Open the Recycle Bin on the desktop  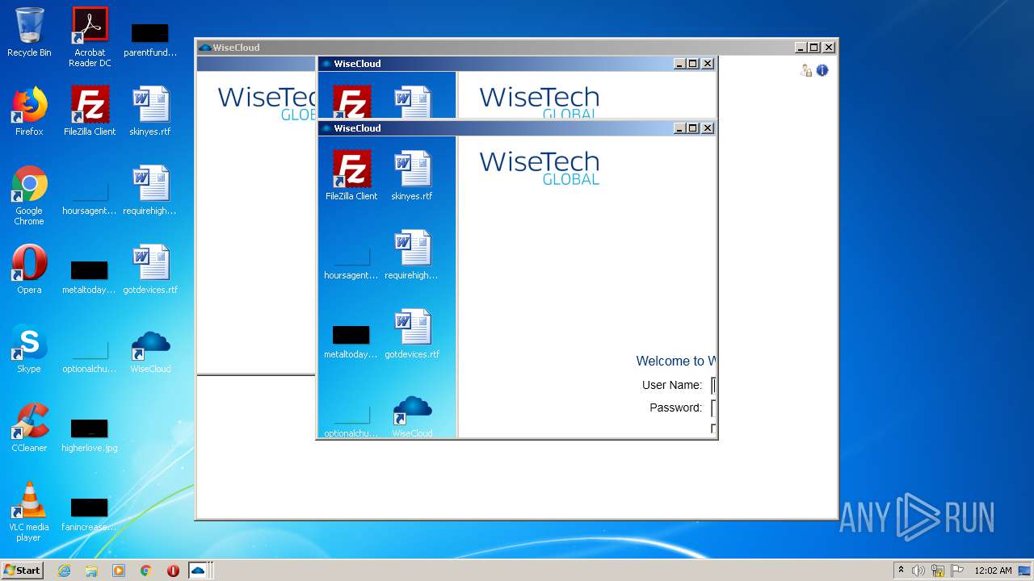tap(29, 32)
